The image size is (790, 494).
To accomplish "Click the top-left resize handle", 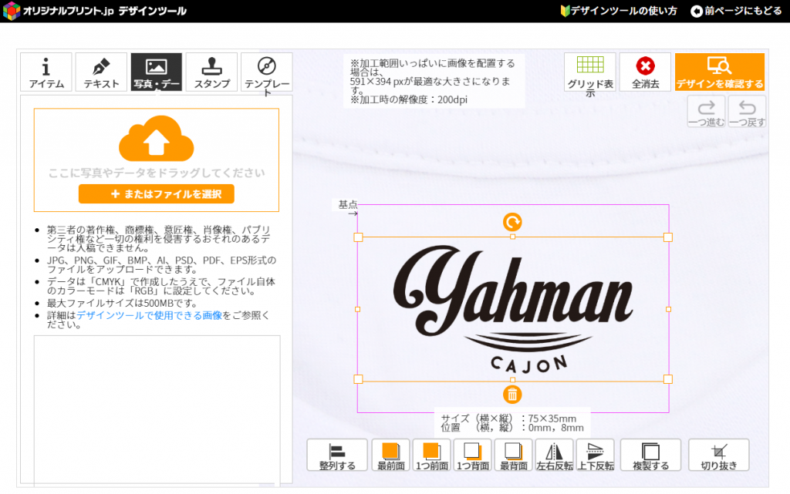I will coord(358,237).
